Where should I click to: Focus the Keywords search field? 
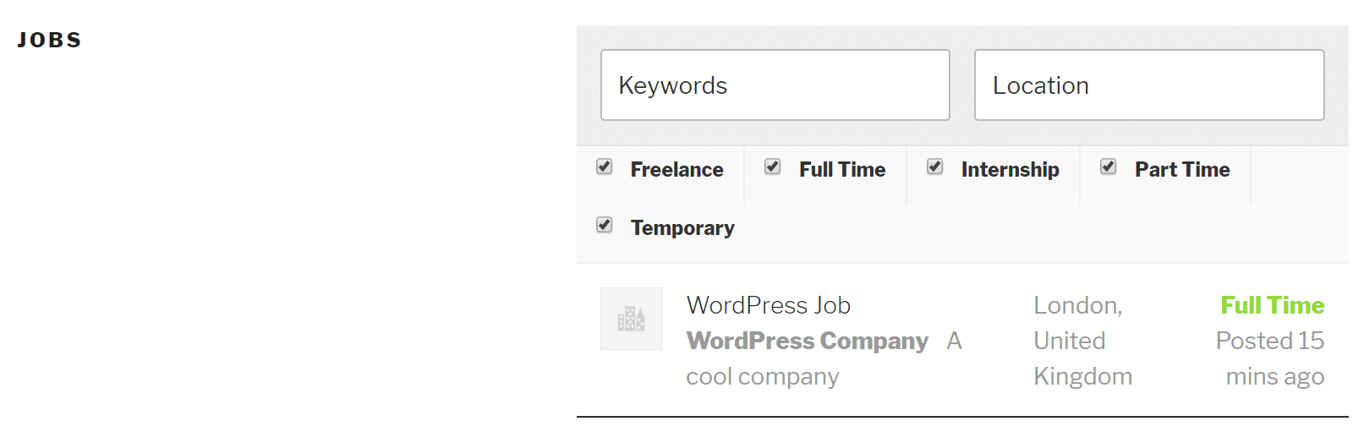(775, 85)
